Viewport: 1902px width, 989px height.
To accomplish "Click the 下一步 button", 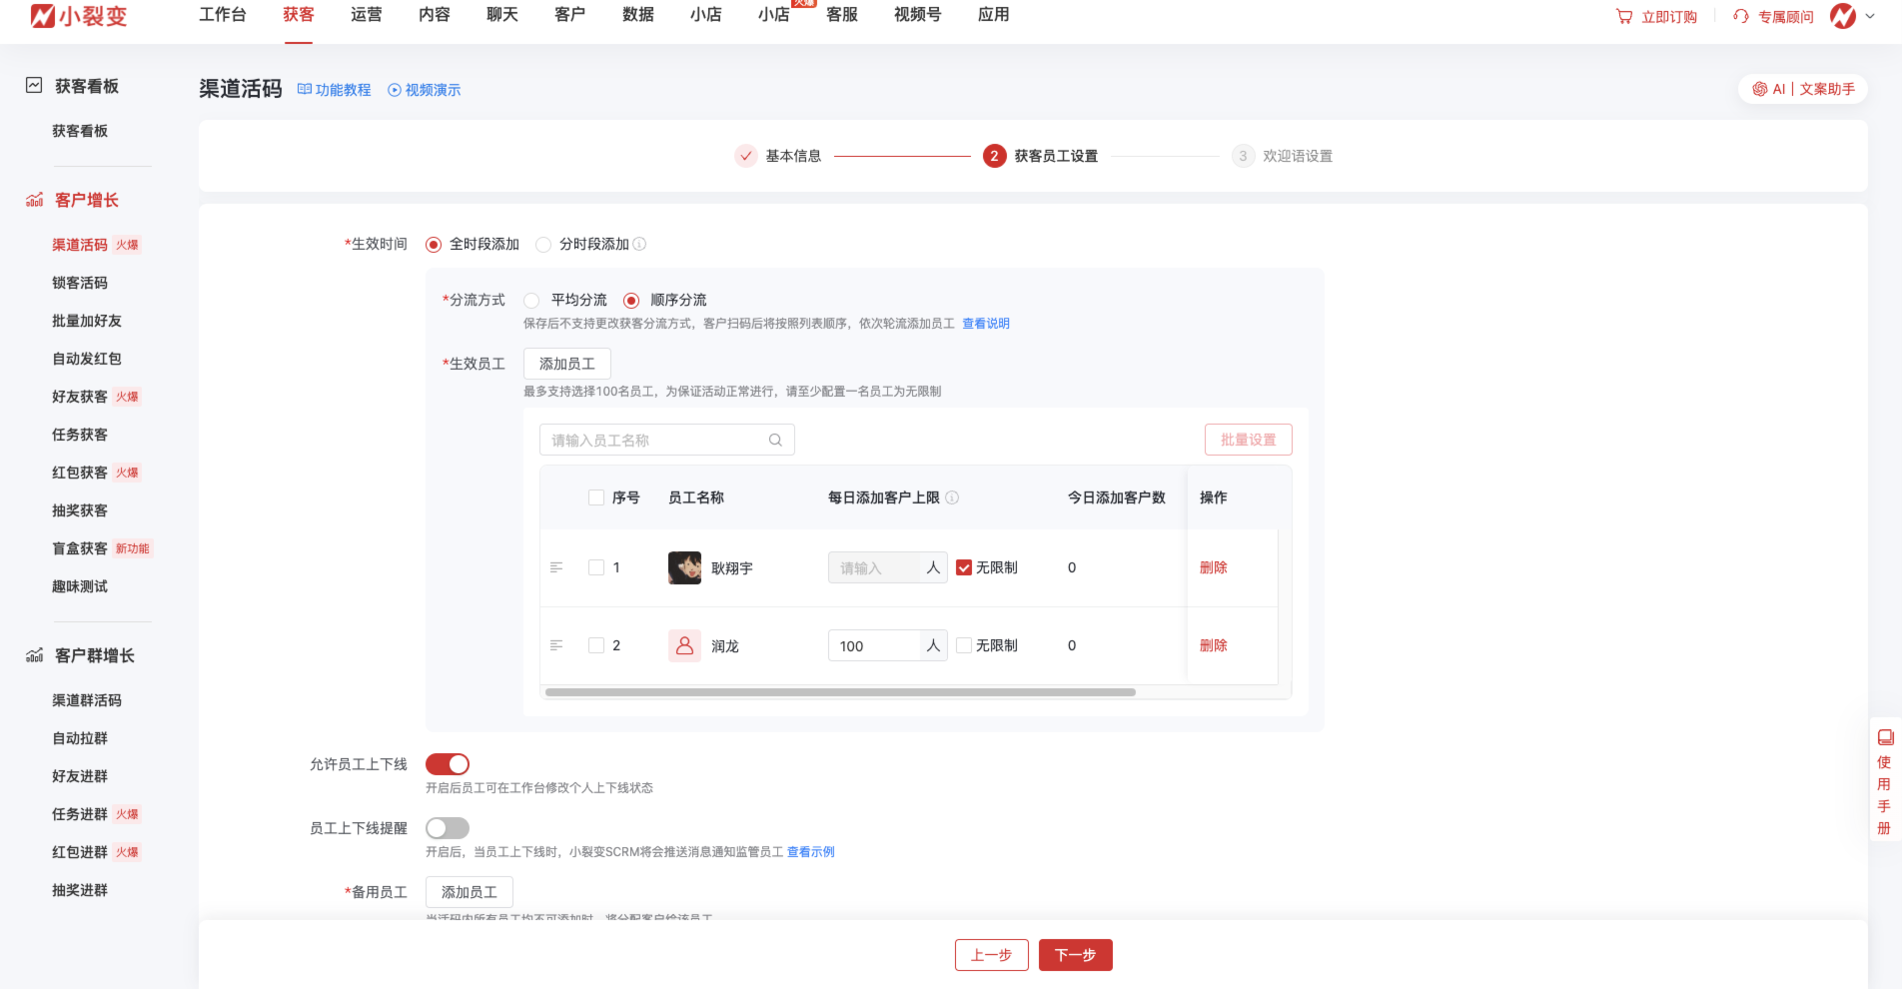I will tap(1075, 955).
